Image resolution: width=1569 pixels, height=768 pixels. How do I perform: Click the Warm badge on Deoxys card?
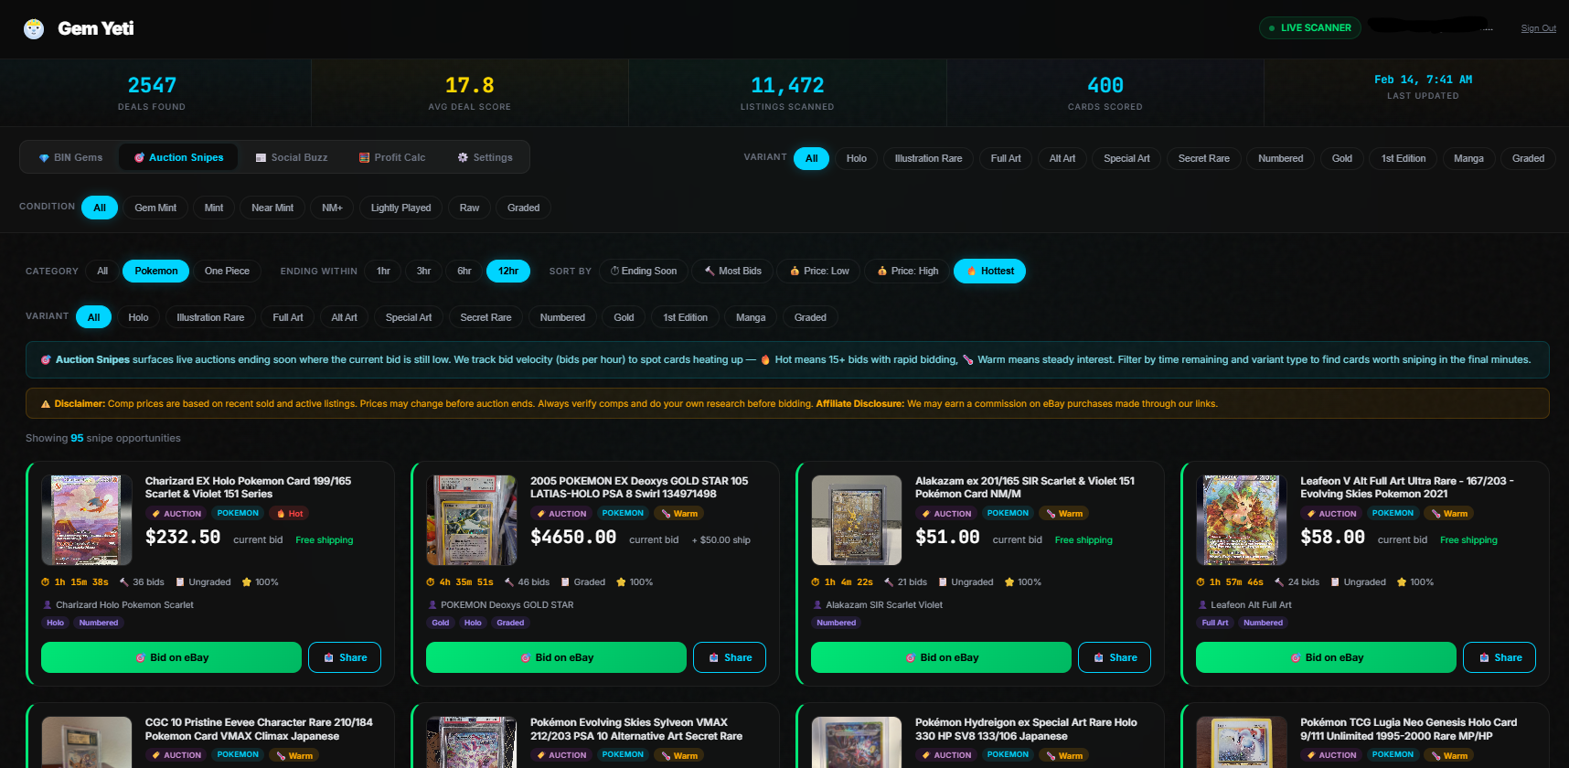pyautogui.click(x=679, y=514)
